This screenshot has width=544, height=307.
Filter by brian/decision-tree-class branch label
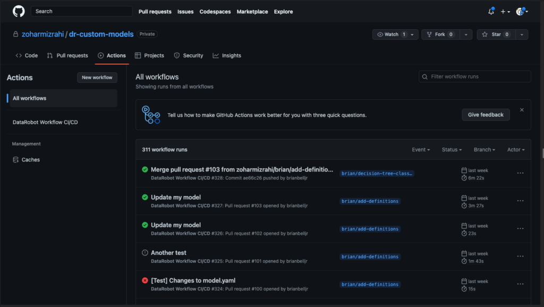pos(377,174)
